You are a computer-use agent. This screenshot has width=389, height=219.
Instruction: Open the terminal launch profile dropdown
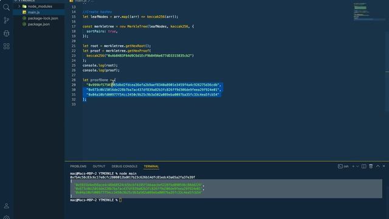[x=357, y=166]
